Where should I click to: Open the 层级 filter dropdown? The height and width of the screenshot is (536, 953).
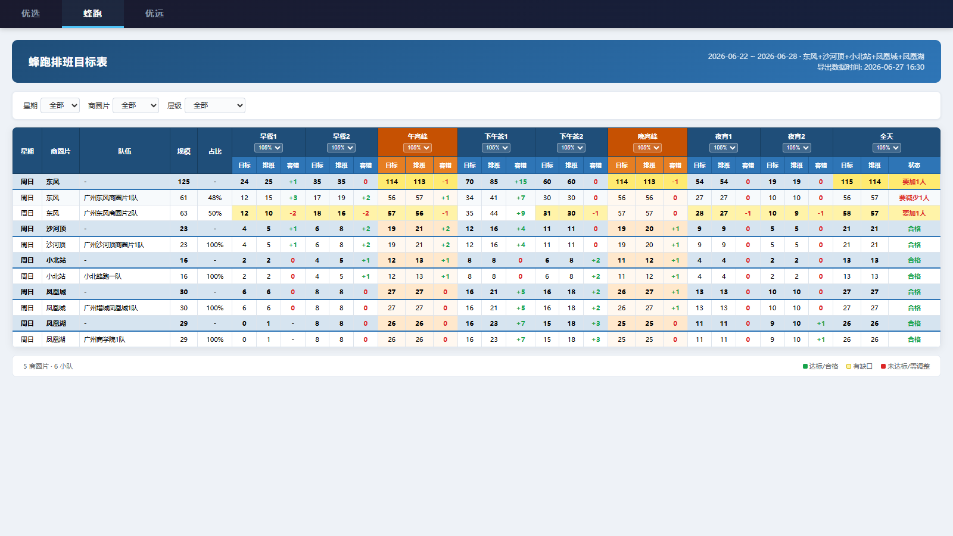pyautogui.click(x=215, y=105)
